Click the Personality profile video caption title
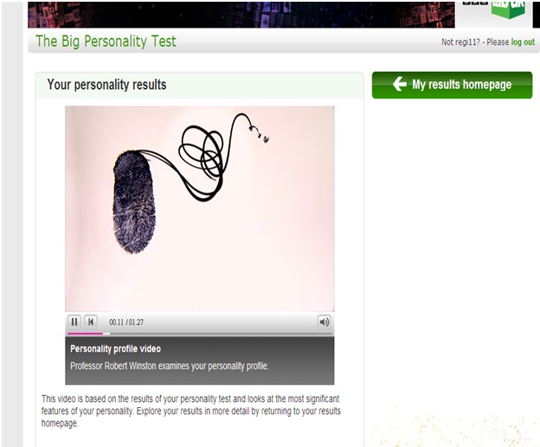The image size is (540, 447). tap(115, 349)
